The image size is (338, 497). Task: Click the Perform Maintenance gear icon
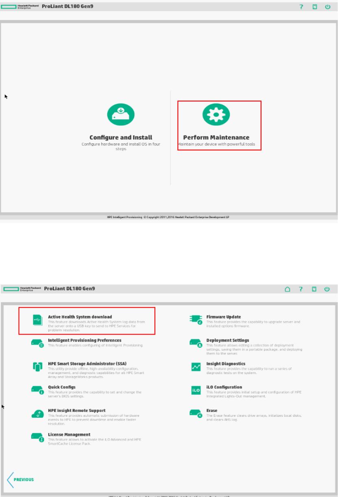[216, 114]
